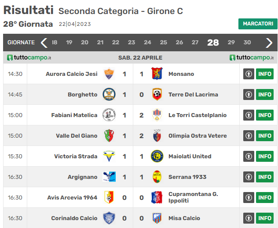
Task: Select giornata 29 in the round bar
Action: pyautogui.click(x=231, y=43)
